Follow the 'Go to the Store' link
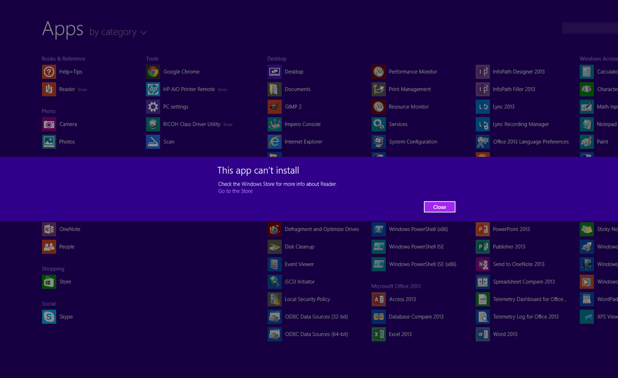The image size is (618, 378). click(x=235, y=191)
